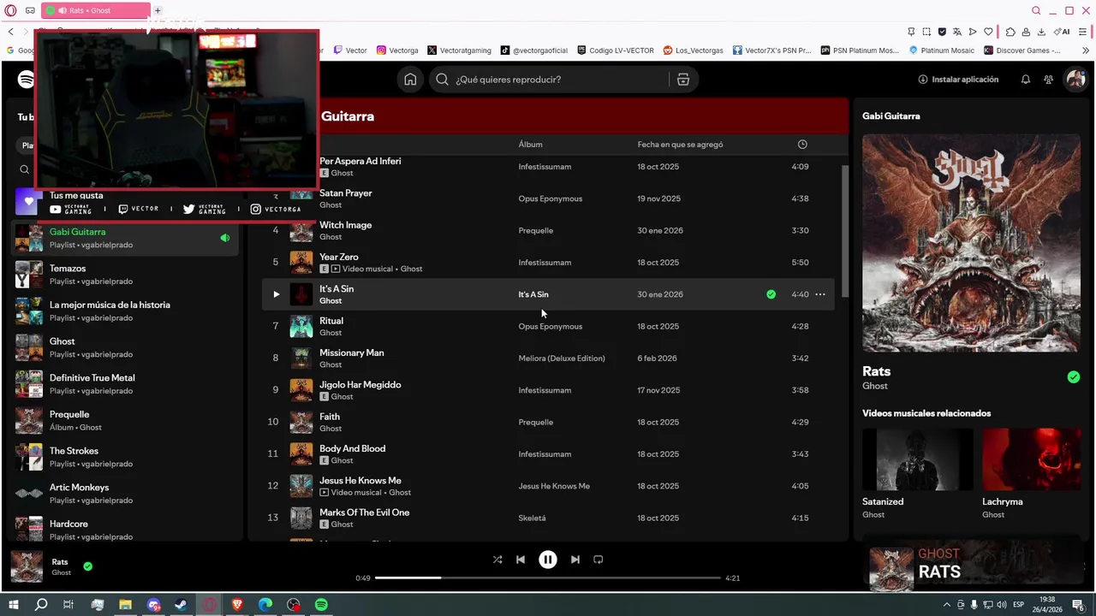Open snapshot tool icon in browser toolbar
Screen dimensions: 1096x616
[926, 32]
